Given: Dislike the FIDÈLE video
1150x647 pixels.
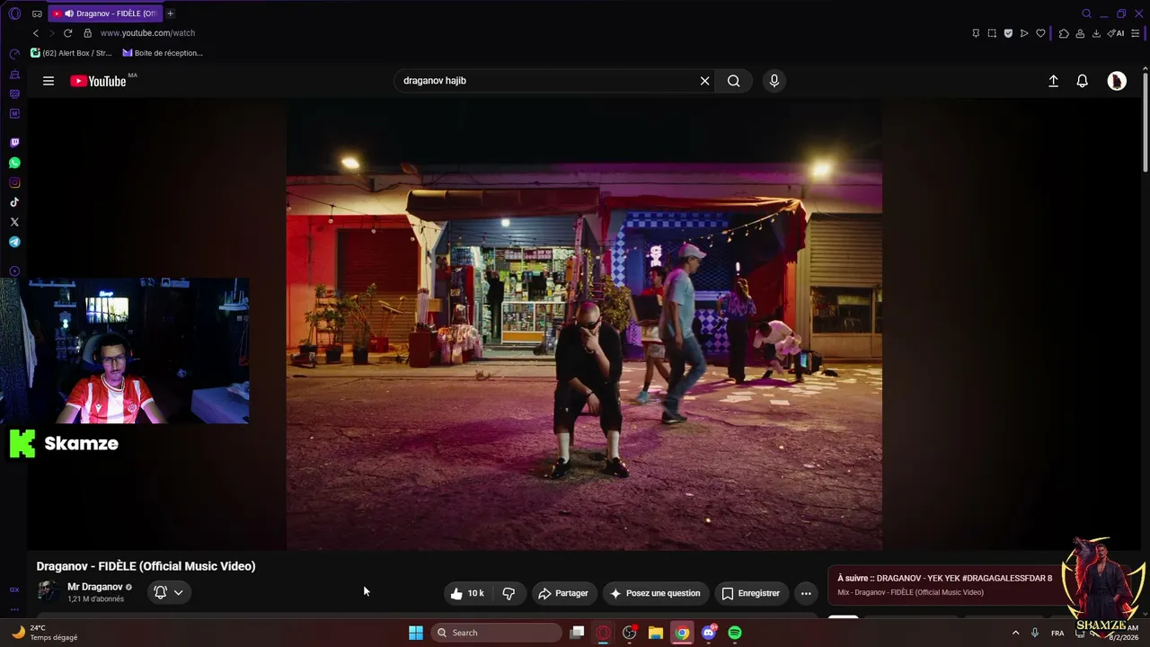Looking at the screenshot, I should point(509,593).
